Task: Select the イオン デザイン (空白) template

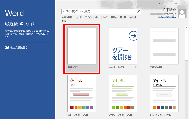Action: (82, 93)
